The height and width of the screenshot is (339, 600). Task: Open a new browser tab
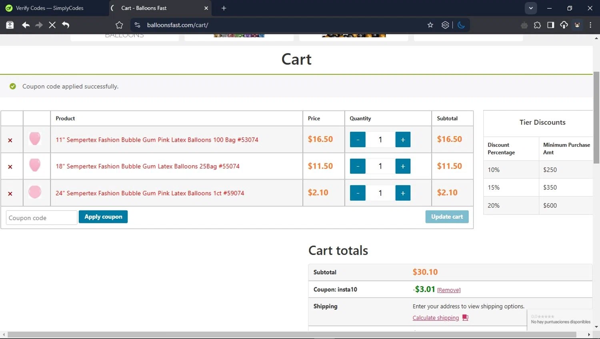pyautogui.click(x=224, y=8)
